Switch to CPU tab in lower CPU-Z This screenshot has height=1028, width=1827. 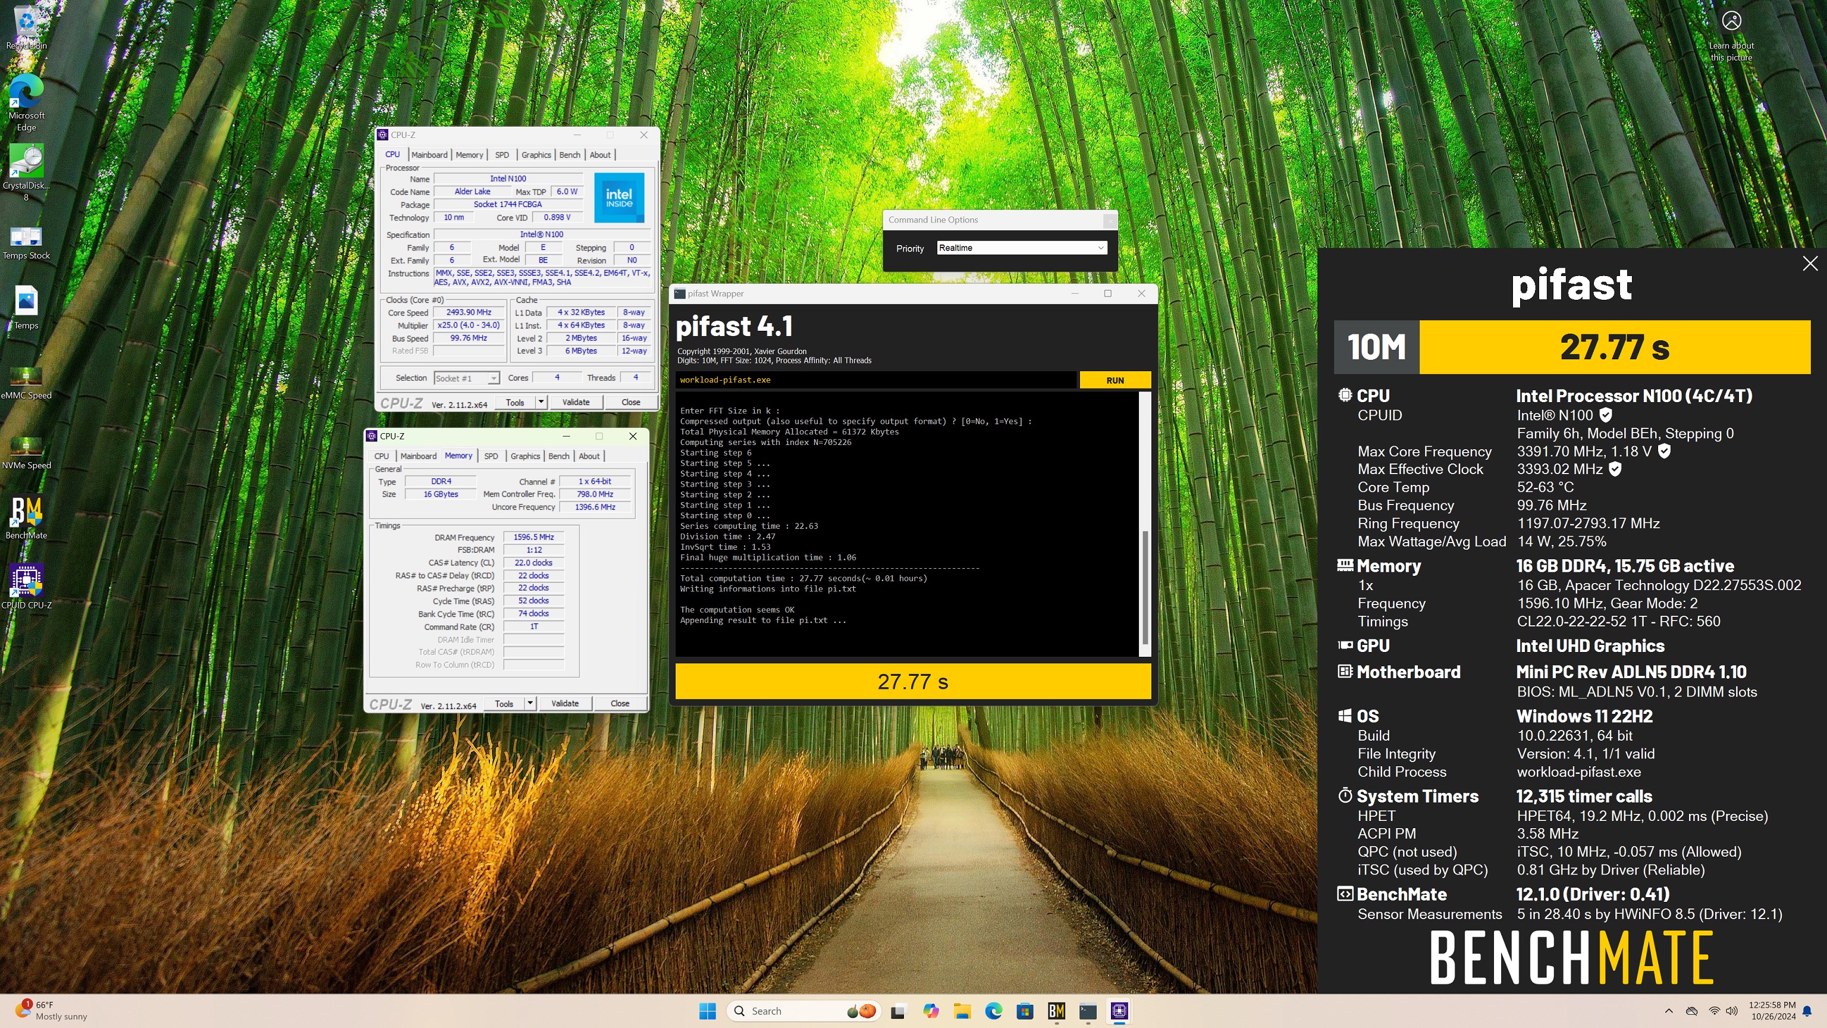click(382, 456)
